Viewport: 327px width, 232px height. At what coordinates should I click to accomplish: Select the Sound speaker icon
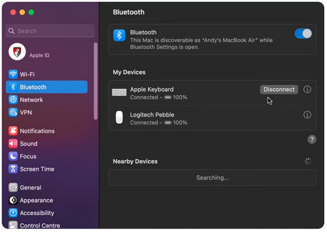pyautogui.click(x=13, y=144)
